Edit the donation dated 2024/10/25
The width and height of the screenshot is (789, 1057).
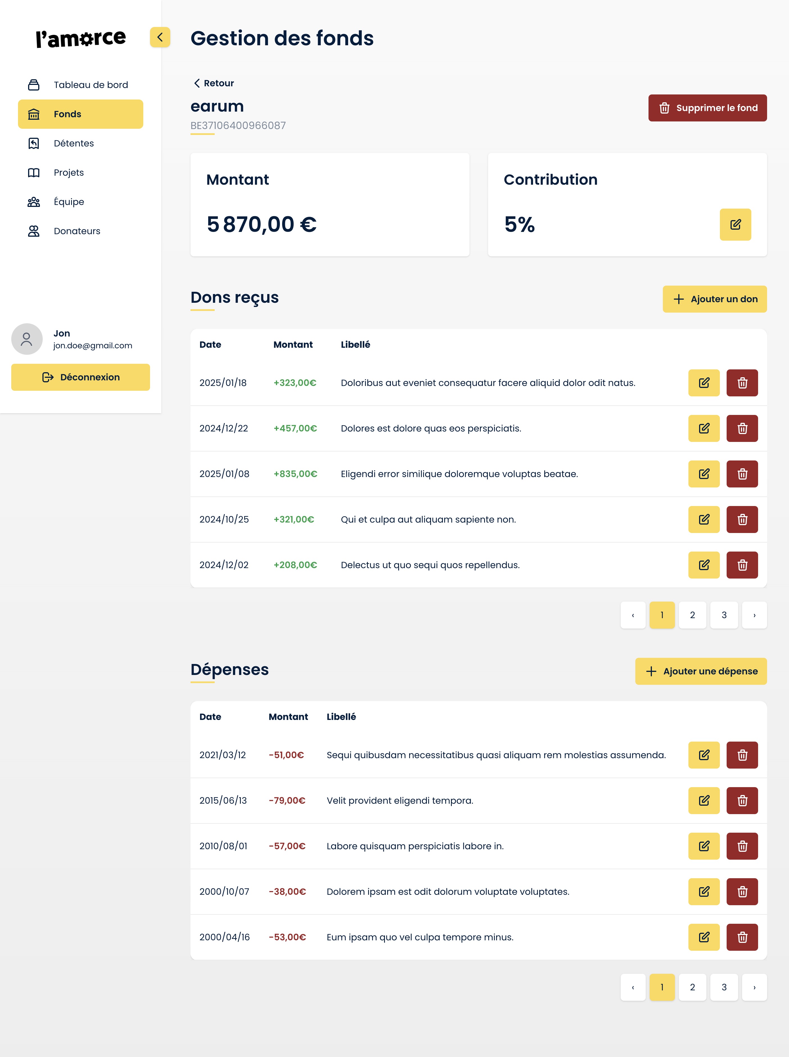point(704,520)
